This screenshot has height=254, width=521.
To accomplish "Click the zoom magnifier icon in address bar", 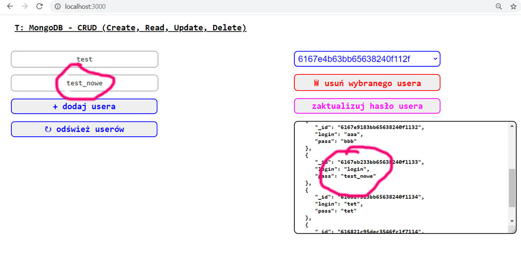I will click(499, 6).
